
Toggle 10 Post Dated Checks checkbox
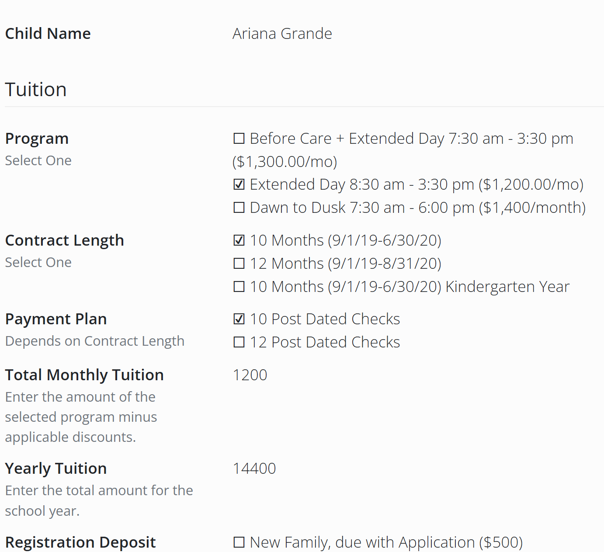click(239, 319)
